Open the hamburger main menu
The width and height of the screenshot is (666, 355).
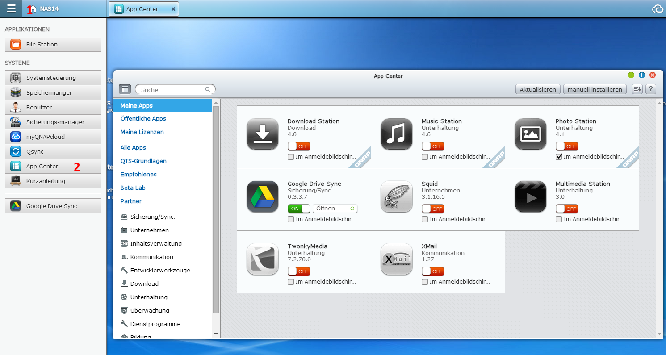click(12, 8)
